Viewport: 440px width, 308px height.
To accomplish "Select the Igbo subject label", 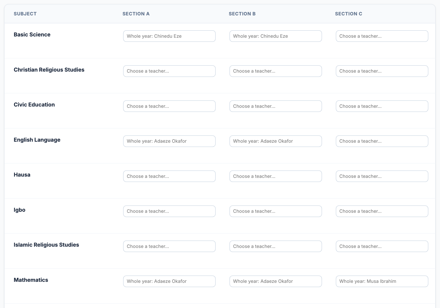I will pos(20,210).
